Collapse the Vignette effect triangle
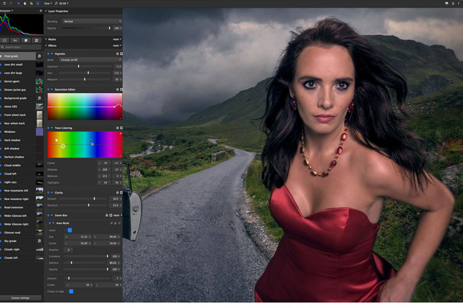Image resolution: width=463 pixels, height=308 pixels. tap(52, 53)
